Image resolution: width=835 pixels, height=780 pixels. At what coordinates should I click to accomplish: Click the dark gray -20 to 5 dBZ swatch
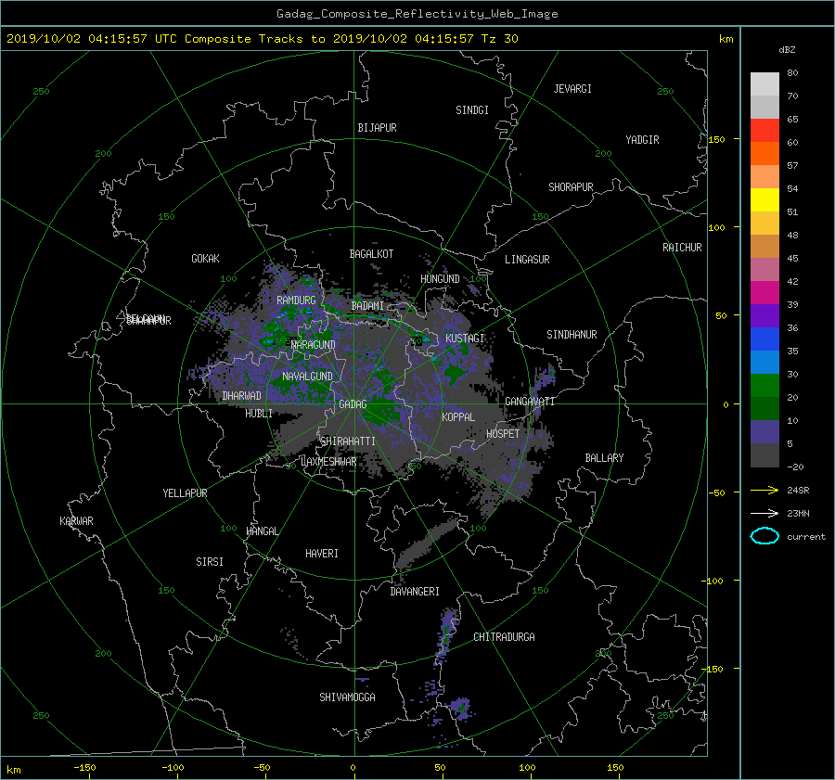point(764,455)
